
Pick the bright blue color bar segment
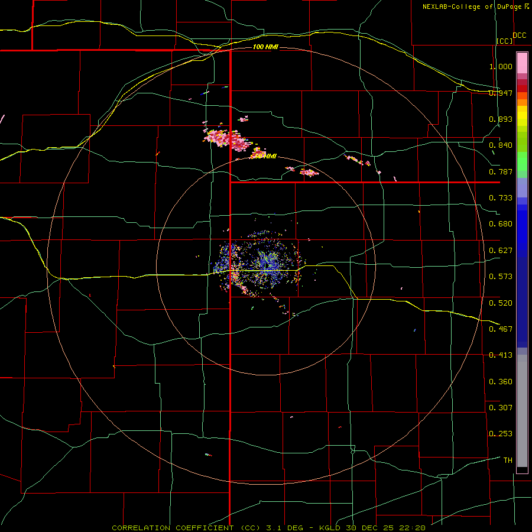click(522, 230)
